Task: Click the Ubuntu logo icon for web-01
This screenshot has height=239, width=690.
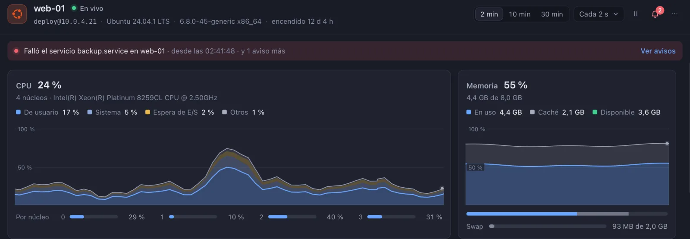Action: pos(17,14)
